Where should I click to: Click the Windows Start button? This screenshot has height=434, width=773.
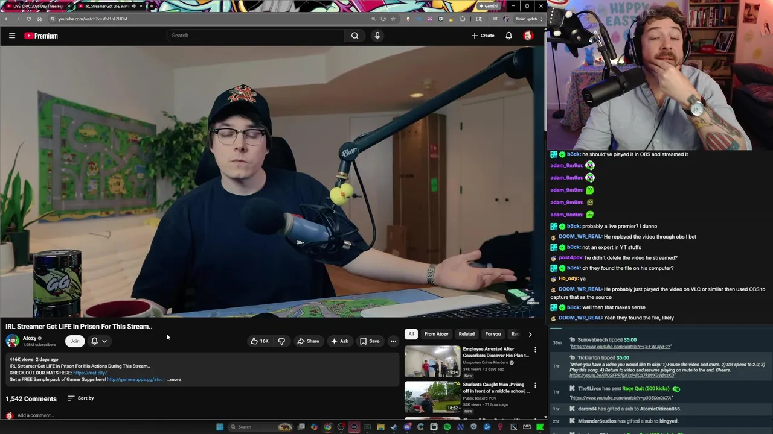(220, 427)
